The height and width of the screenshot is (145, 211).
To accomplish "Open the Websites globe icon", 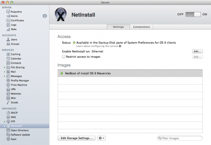I will 8,94.
